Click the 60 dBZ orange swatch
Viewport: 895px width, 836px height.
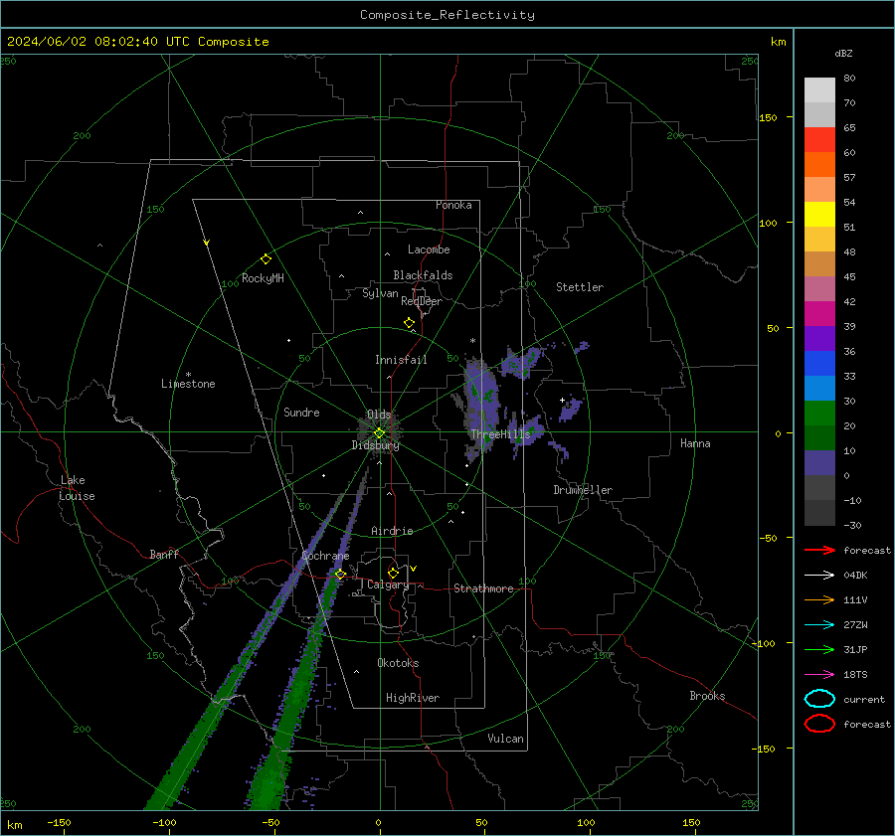(819, 164)
